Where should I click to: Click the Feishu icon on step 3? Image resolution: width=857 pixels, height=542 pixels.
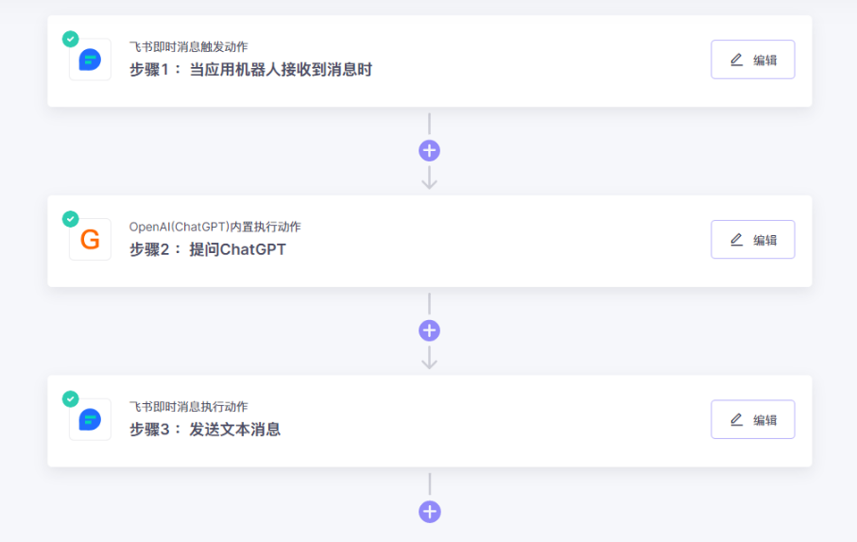point(90,419)
